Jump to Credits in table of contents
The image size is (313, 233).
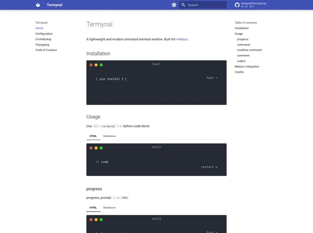click(x=239, y=72)
